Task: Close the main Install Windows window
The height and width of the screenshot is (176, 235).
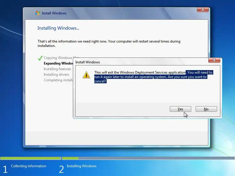Action: pos(203,9)
